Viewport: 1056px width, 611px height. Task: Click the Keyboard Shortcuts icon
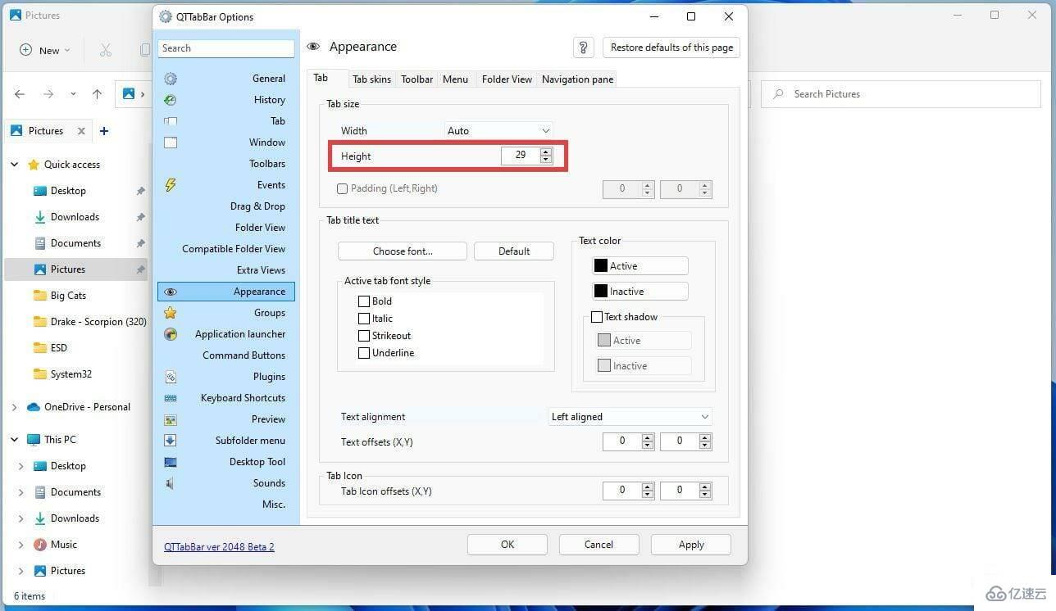tap(171, 398)
